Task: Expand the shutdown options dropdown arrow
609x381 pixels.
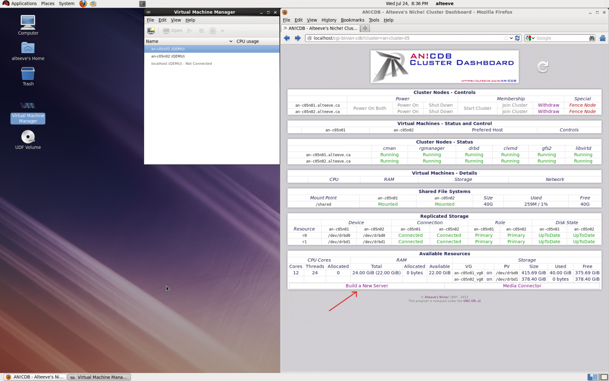Action: click(x=223, y=31)
